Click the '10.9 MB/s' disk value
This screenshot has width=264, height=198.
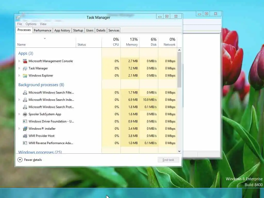(150, 100)
